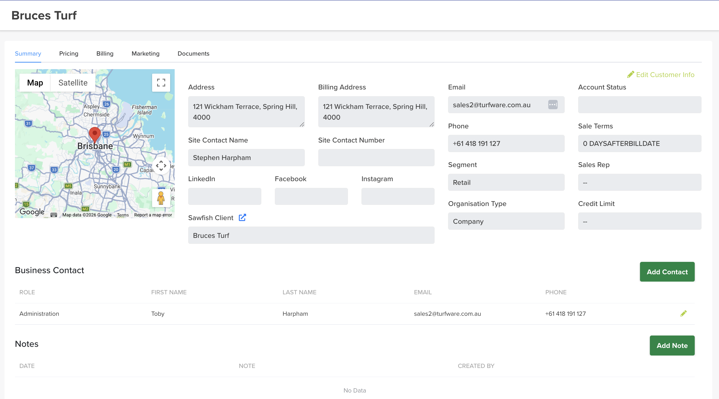
Task: Click the Sales Rep field
Action: (640, 182)
